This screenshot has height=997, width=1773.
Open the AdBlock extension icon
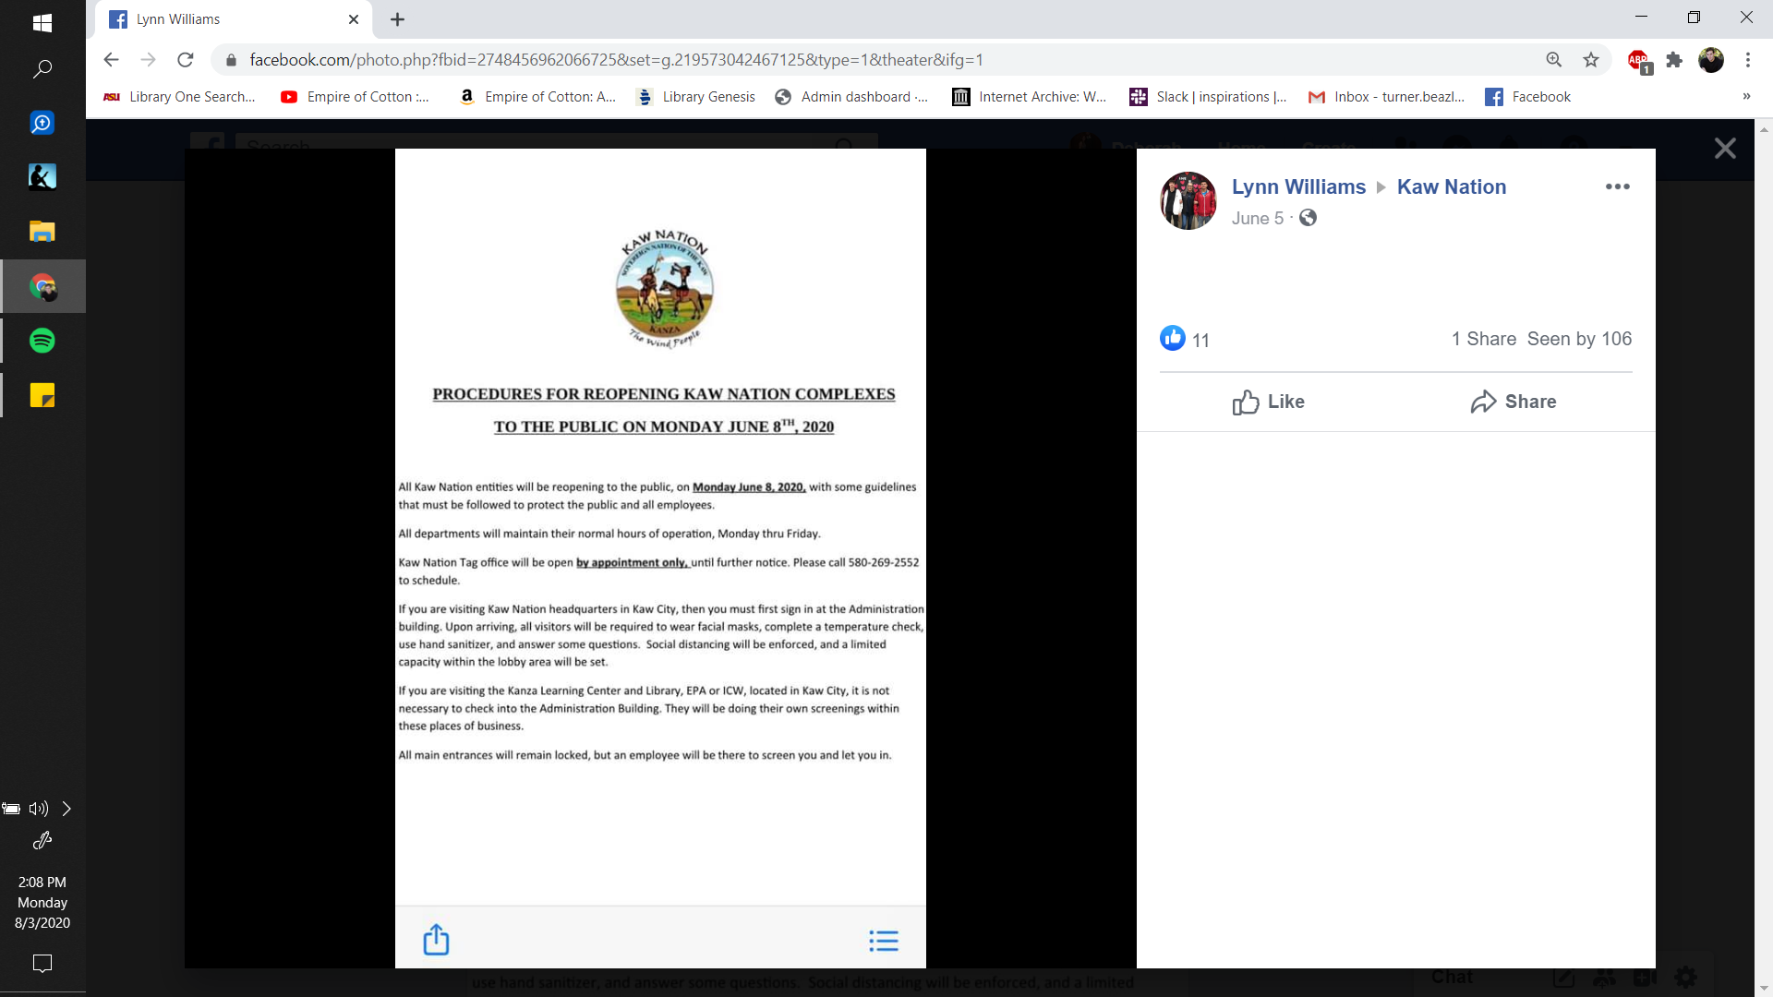click(1638, 61)
